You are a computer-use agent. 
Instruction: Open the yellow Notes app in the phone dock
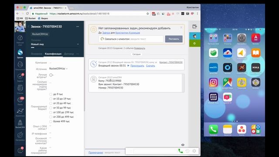(x=228, y=129)
